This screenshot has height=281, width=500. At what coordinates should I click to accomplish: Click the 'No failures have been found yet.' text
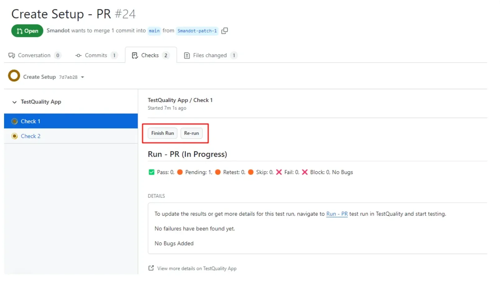[195, 229]
